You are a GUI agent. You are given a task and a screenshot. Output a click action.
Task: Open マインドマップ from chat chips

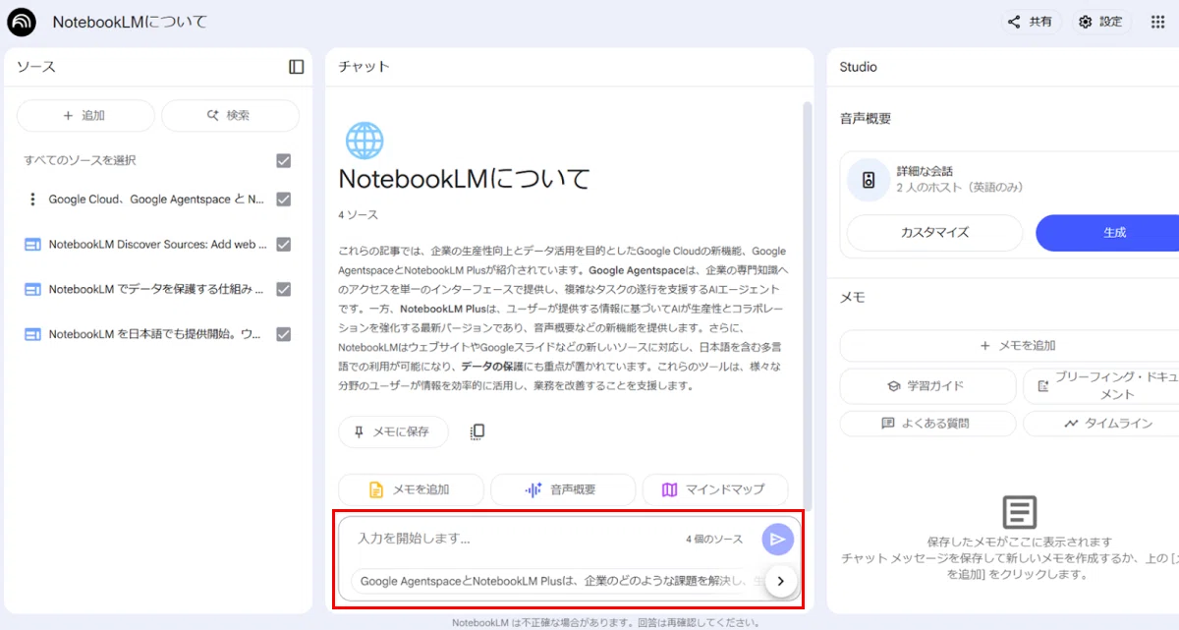715,489
